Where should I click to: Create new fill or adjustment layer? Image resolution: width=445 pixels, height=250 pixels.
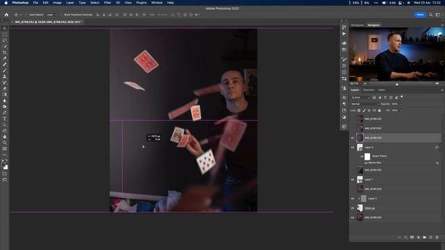click(x=419, y=237)
